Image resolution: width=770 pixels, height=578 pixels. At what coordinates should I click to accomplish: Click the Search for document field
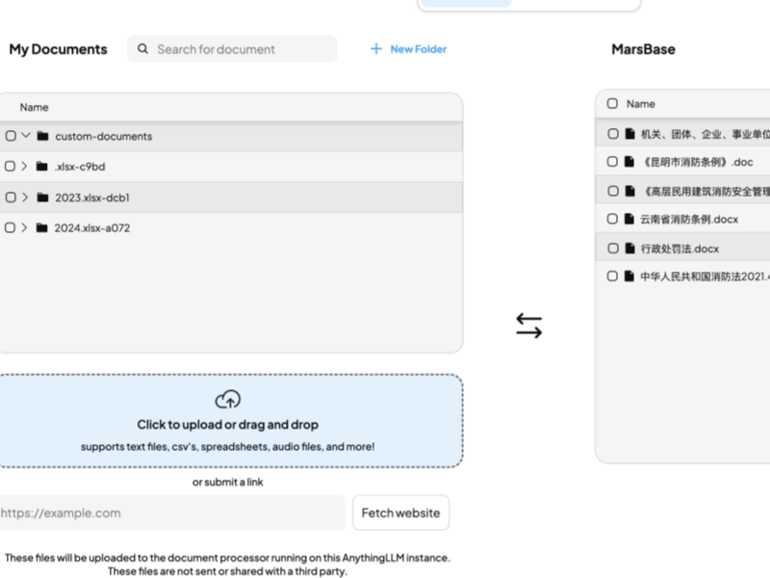[241, 49]
